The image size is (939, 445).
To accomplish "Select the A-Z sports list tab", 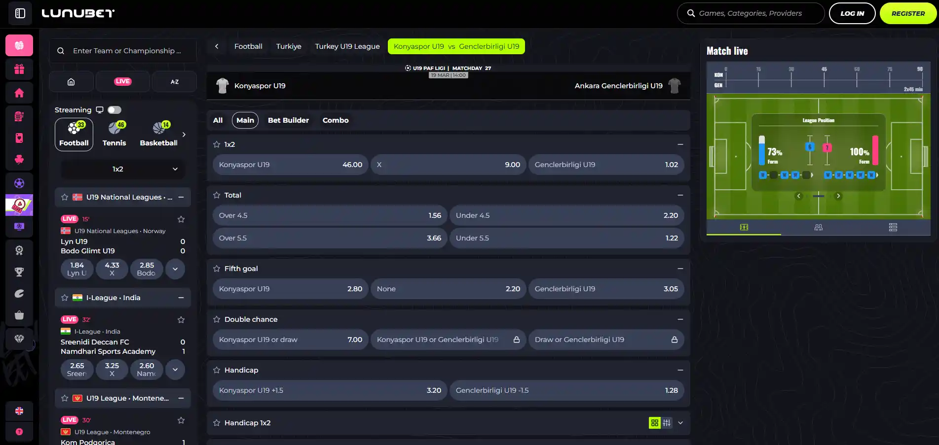I will click(x=175, y=82).
